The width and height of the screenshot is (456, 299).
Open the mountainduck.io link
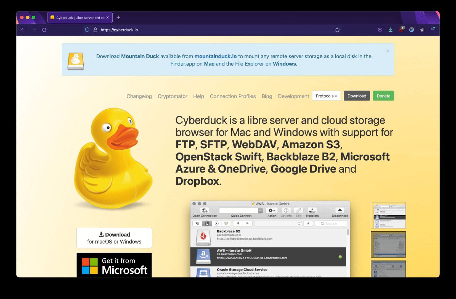click(216, 56)
